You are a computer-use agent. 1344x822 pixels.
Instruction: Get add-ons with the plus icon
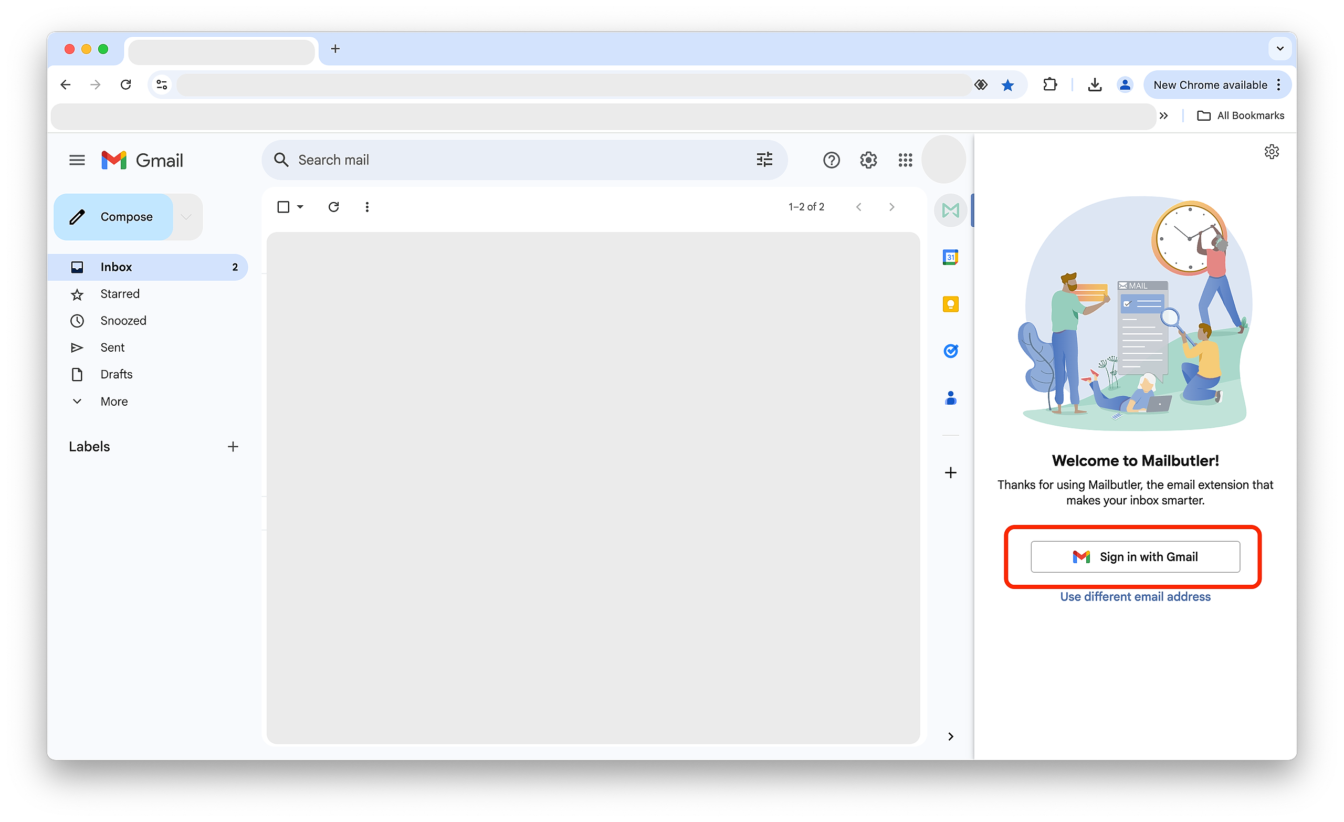pos(950,472)
